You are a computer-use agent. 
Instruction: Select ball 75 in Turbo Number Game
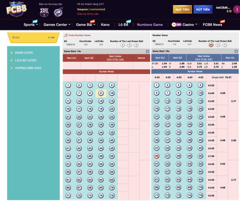[x=112, y=196]
